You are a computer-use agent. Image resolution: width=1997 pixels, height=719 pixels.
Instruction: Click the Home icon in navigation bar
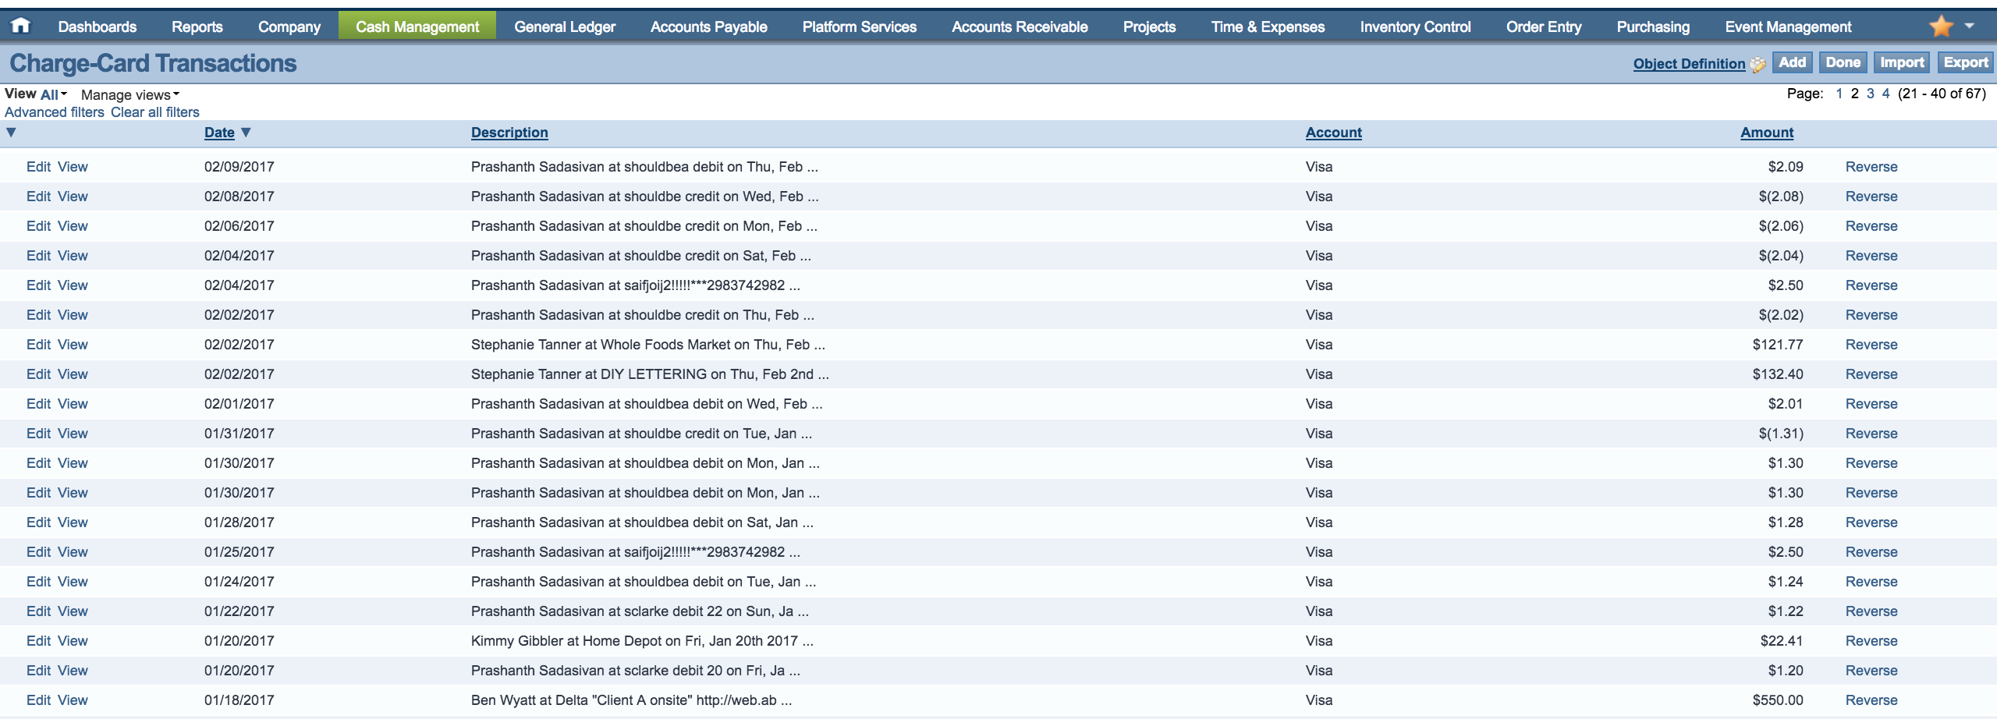pyautogui.click(x=20, y=26)
